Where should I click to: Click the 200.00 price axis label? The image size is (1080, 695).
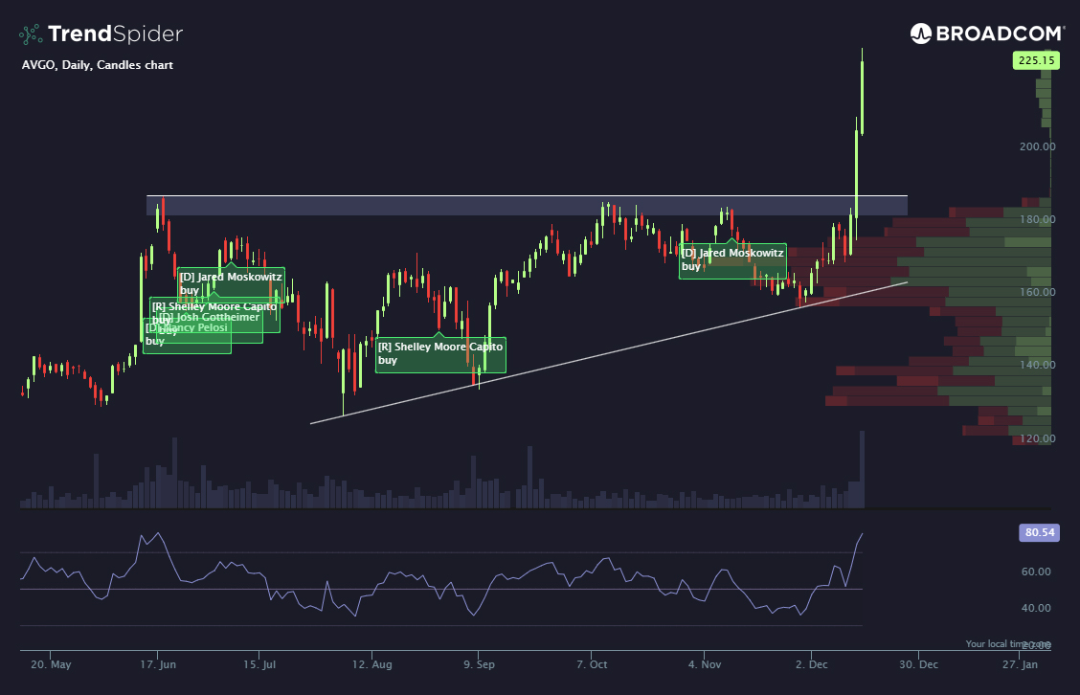(x=1037, y=146)
